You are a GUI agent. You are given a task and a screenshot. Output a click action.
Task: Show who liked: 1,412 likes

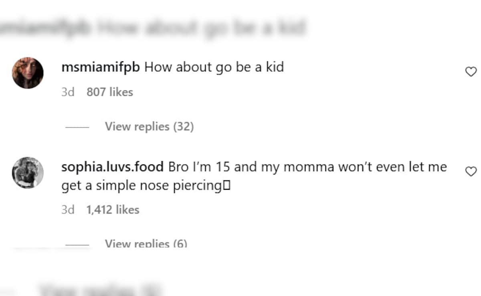113,210
